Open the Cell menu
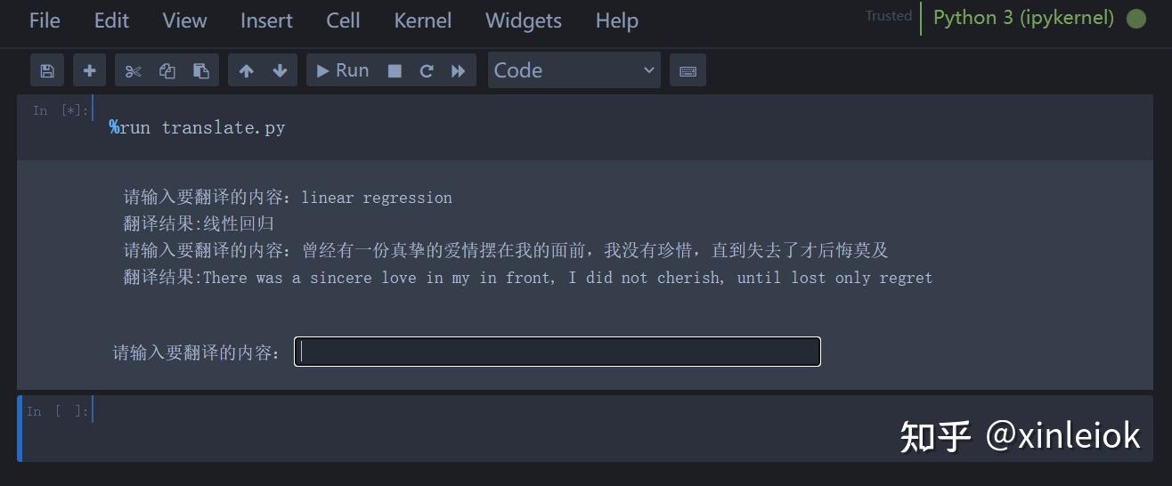 [x=343, y=20]
